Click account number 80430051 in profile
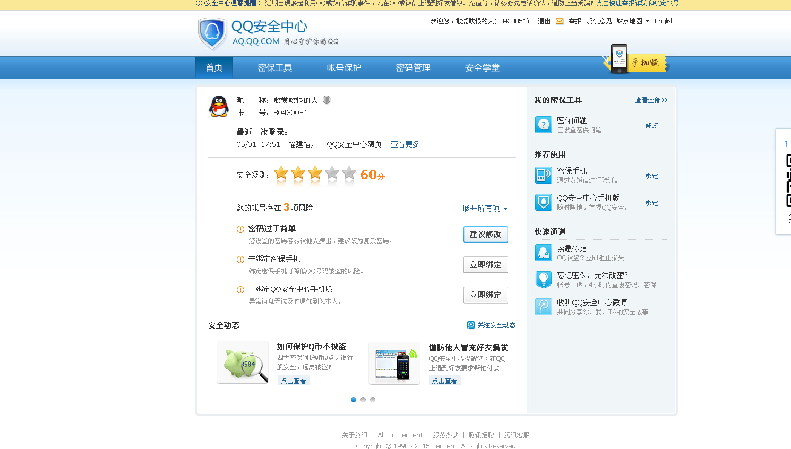The height and width of the screenshot is (449, 791). pyautogui.click(x=291, y=113)
